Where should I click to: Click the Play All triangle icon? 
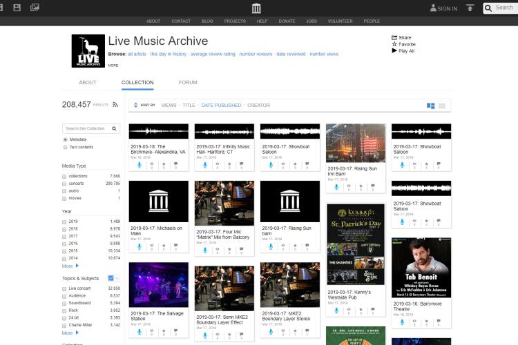[394, 50]
